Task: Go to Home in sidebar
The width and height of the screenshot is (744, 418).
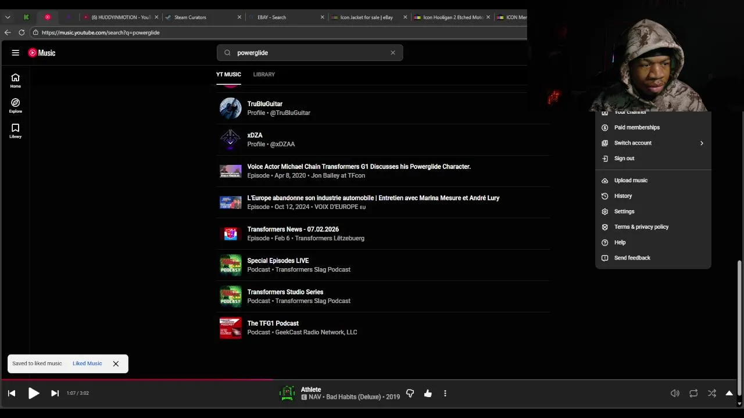Action: 16,81
